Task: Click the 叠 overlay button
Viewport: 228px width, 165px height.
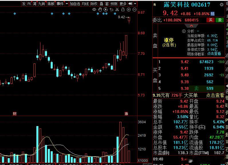Action: 101,4
